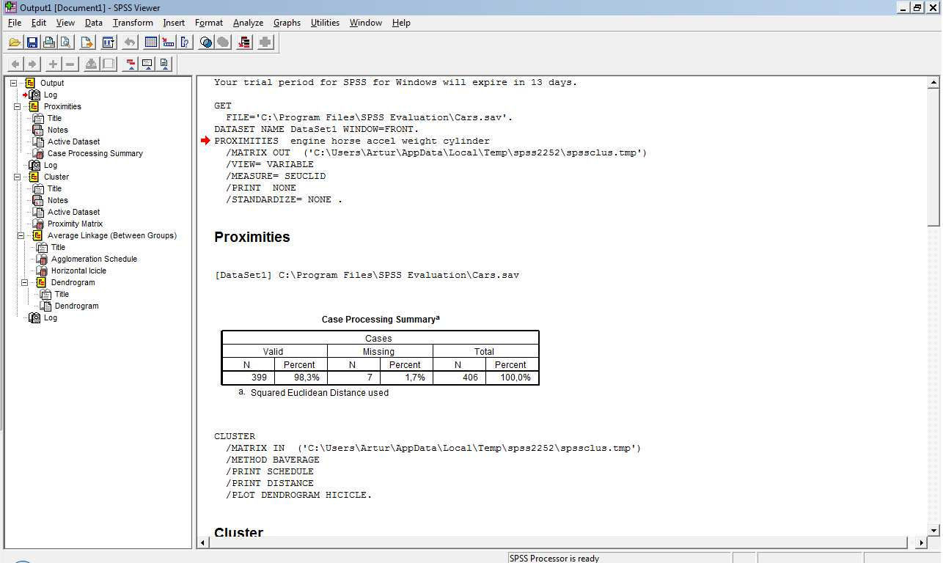Viewport: 943px width, 563px height.
Task: Insert a heading via outline toolbar
Action: 131,65
